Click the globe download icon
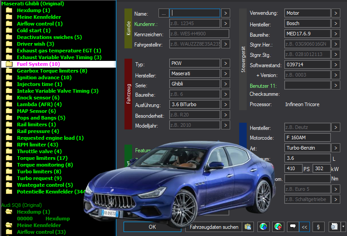 click(x=263, y=227)
